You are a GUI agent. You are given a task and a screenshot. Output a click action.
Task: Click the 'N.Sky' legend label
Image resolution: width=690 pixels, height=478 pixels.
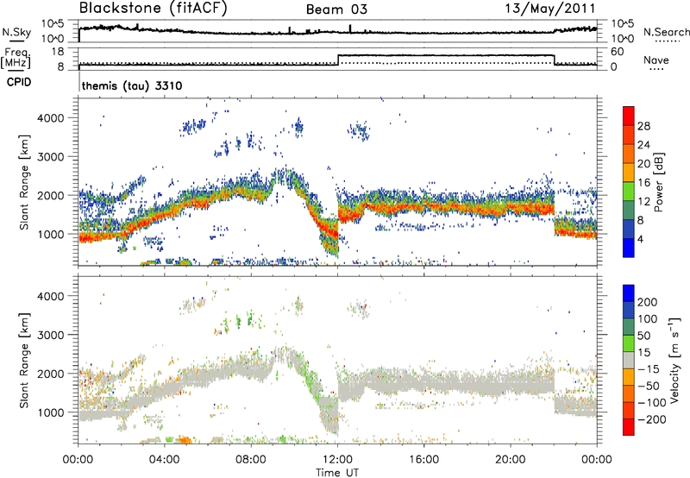click(16, 32)
